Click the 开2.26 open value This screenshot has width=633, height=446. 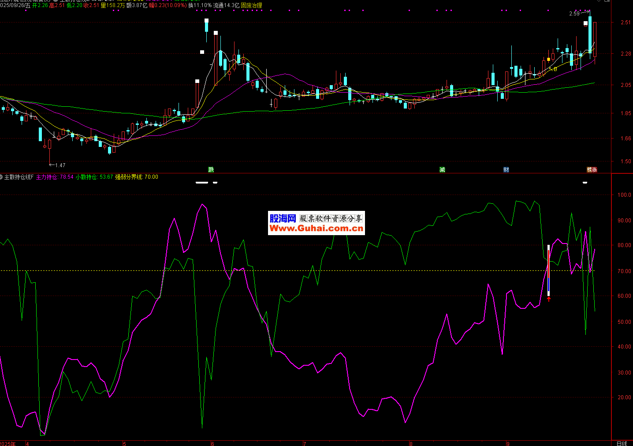point(40,5)
